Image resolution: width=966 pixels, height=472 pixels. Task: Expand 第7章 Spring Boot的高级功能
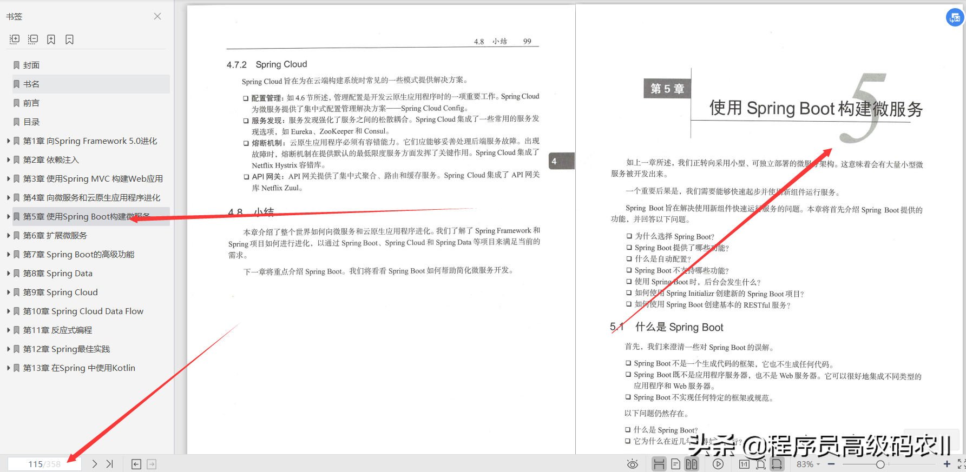[x=8, y=254]
